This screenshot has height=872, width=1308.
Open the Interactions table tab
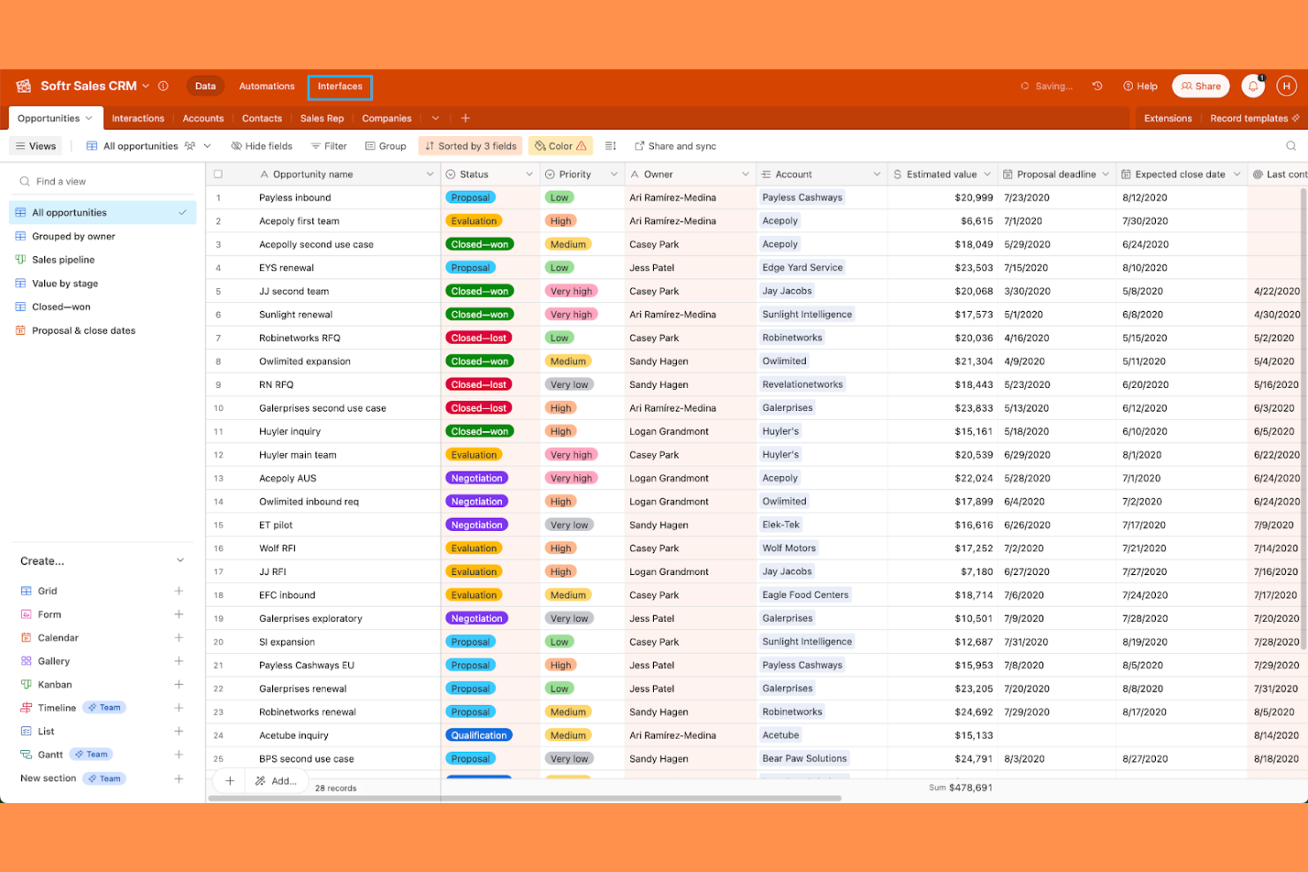pos(138,118)
